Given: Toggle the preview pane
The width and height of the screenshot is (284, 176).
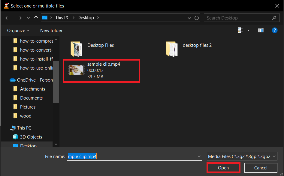Looking at the screenshot, I should pyautogui.click(x=261, y=30).
